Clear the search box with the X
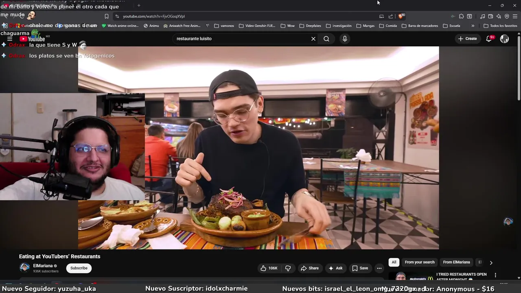The height and width of the screenshot is (293, 521). pyautogui.click(x=313, y=39)
